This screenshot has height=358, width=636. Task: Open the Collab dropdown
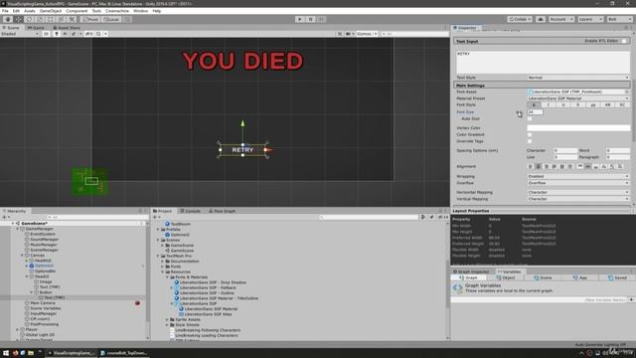pos(519,19)
